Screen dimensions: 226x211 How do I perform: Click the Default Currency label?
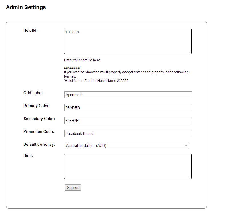tap(39, 144)
